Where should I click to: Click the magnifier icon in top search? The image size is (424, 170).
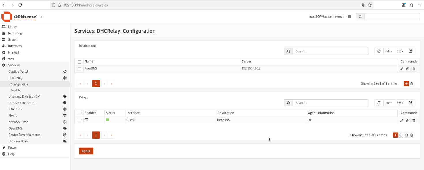coord(360,17)
